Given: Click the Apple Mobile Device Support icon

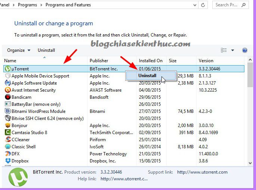Looking at the screenshot, I should [x=8, y=76].
